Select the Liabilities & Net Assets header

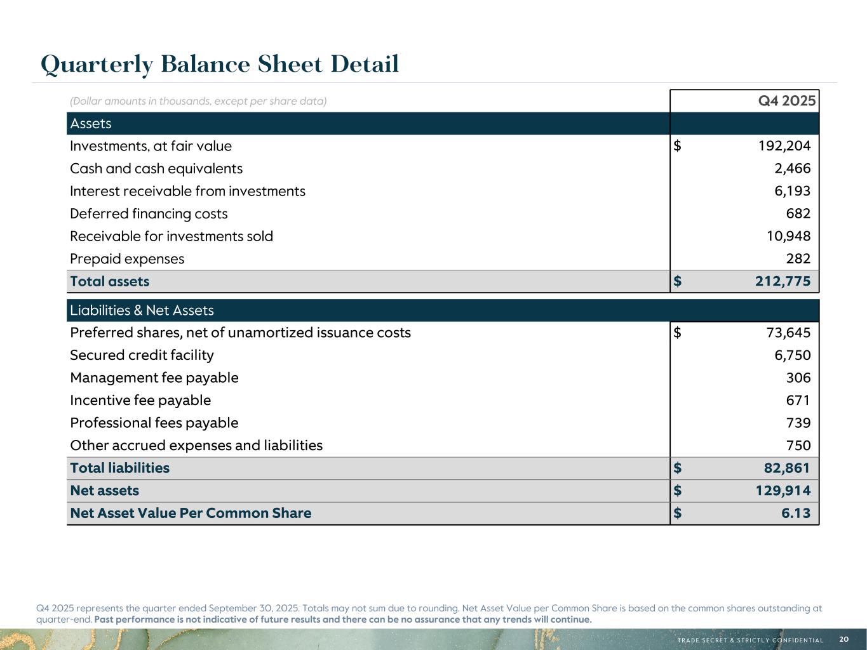(142, 310)
